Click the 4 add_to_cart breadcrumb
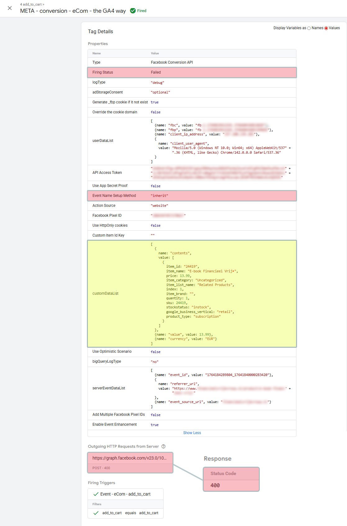The height and width of the screenshot is (526, 347). (x=32, y=4)
